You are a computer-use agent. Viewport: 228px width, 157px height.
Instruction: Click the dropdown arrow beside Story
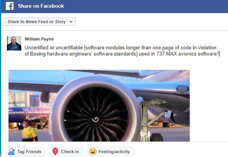71,22
